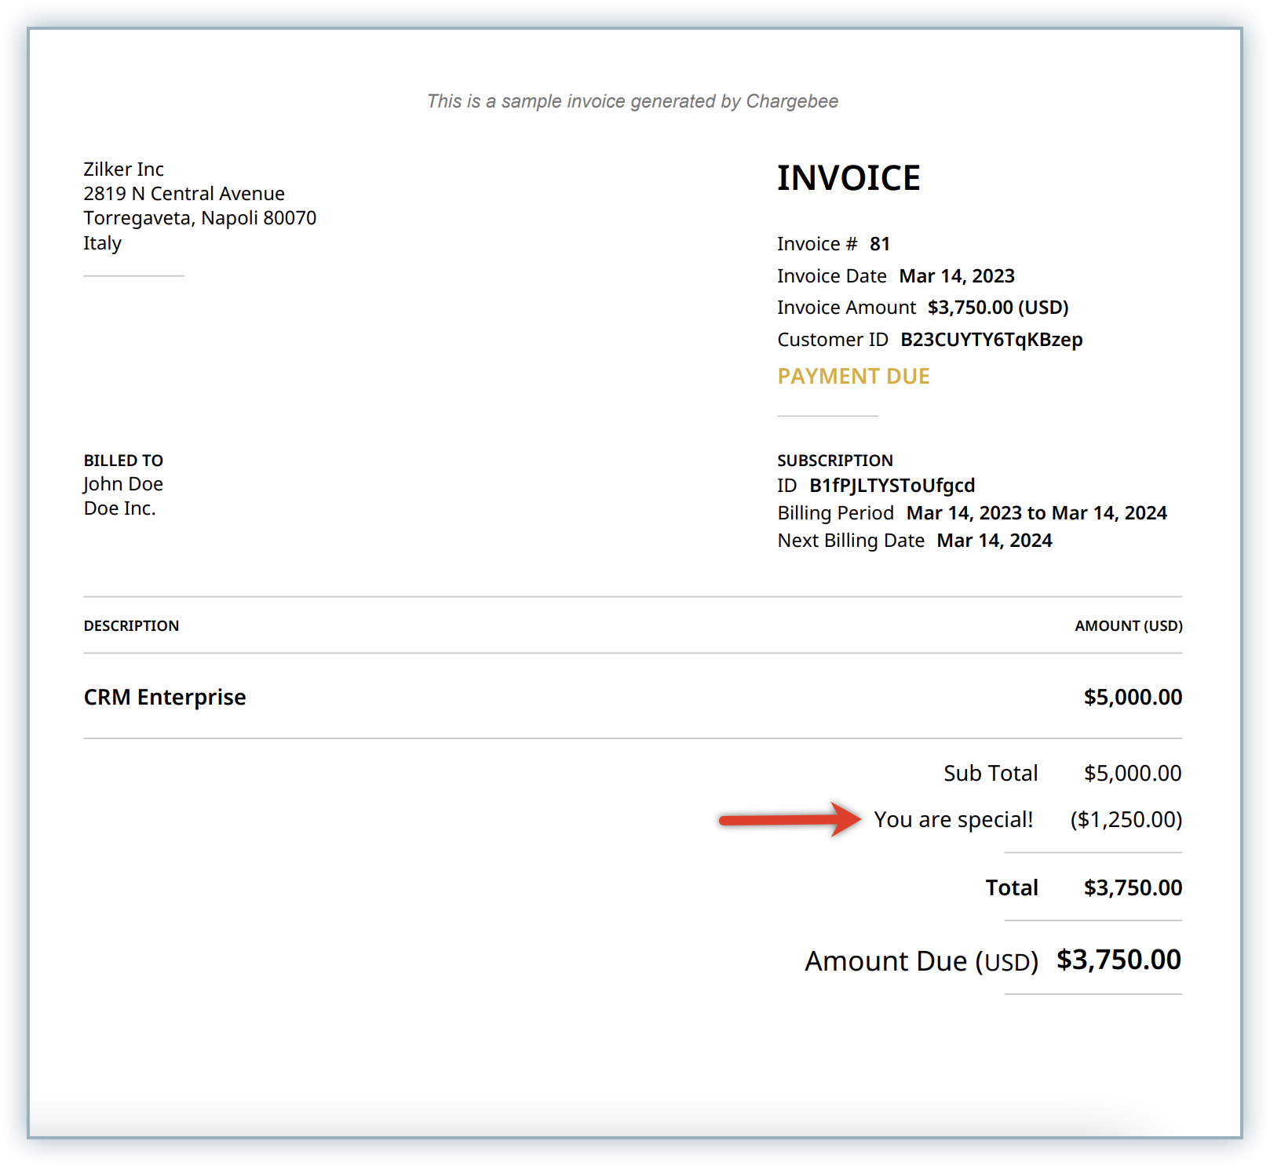Click the "You are special!" discount label
Screen dimensions: 1270x1166
tap(953, 820)
